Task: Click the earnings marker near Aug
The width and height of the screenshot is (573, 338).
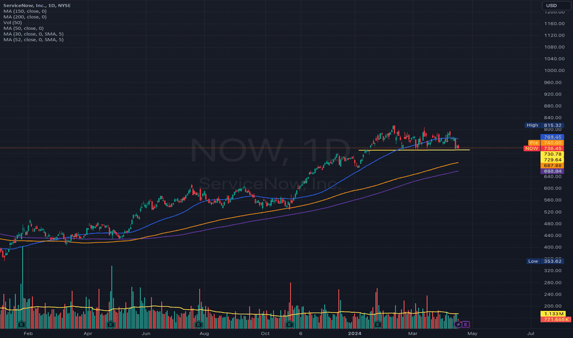Action: click(199, 324)
